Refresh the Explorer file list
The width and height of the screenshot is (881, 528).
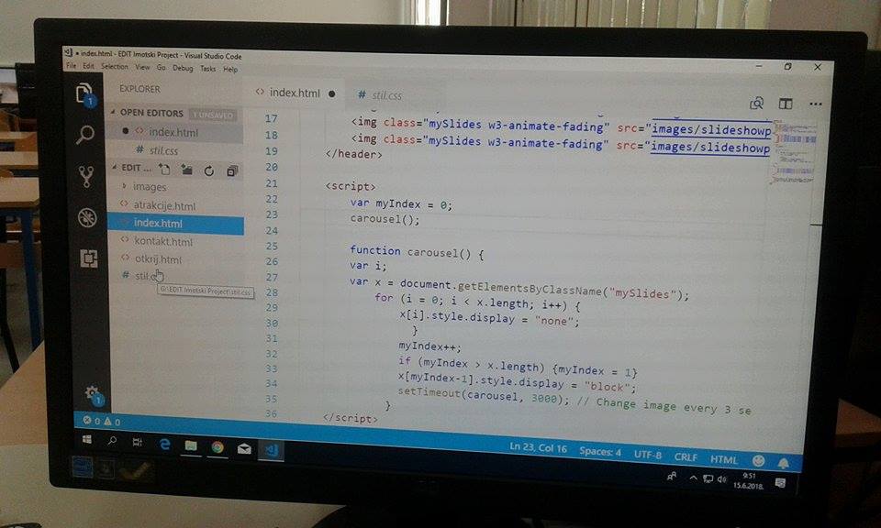(209, 170)
